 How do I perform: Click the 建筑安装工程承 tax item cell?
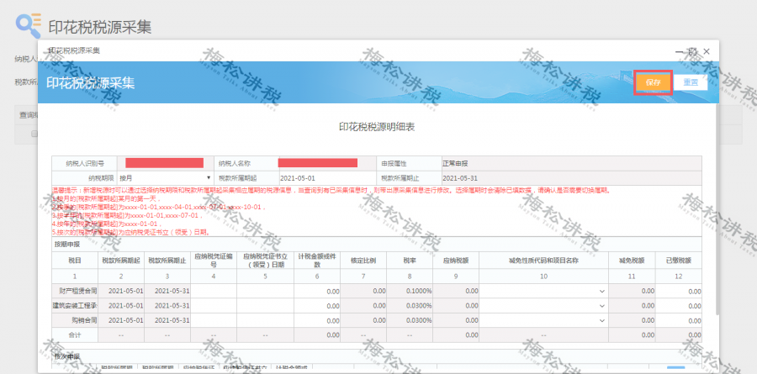75,305
